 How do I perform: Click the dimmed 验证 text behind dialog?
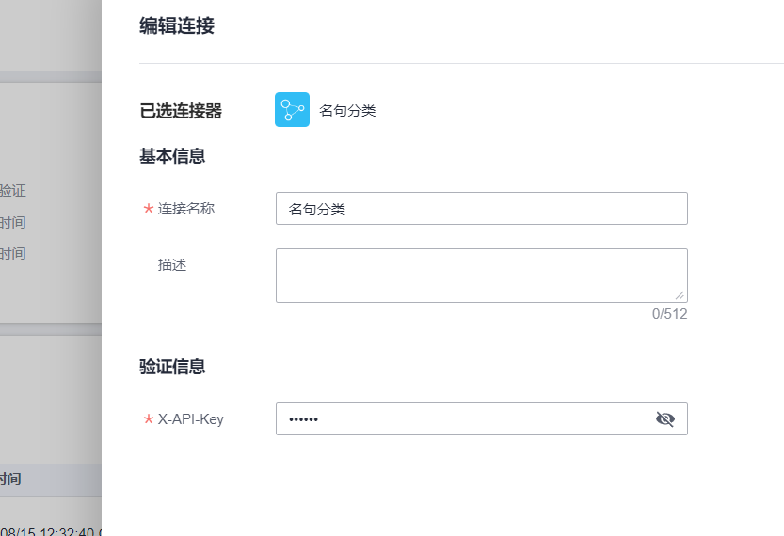click(13, 191)
